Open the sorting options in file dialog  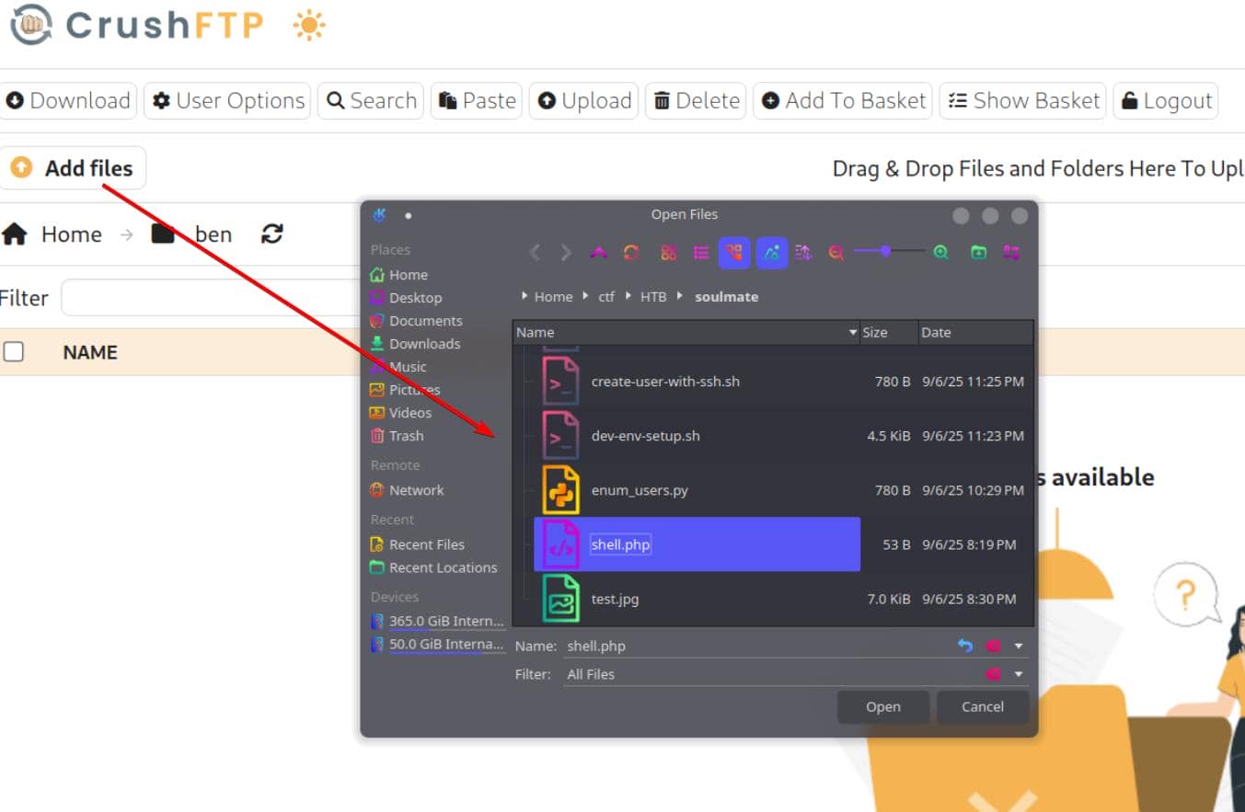[x=803, y=252]
